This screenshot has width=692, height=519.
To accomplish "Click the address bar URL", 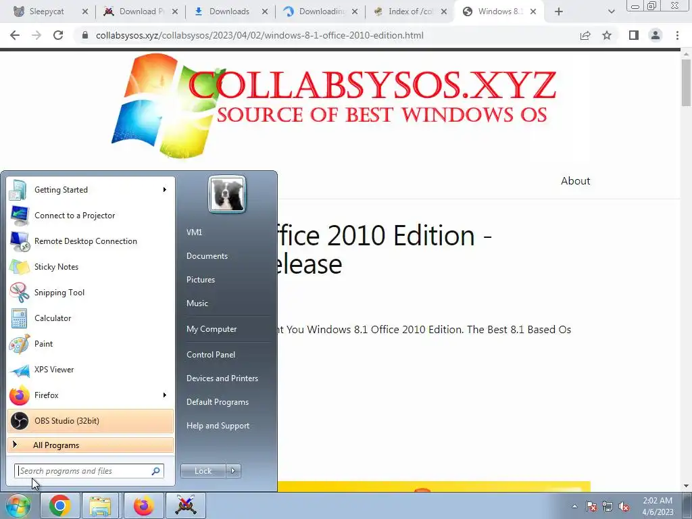I will click(259, 35).
